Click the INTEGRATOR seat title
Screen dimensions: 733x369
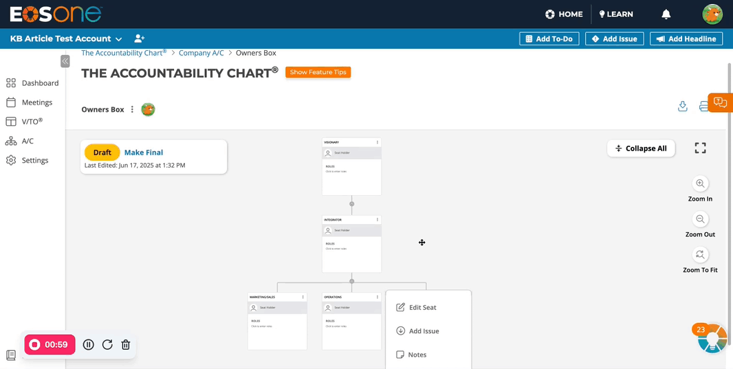point(332,219)
